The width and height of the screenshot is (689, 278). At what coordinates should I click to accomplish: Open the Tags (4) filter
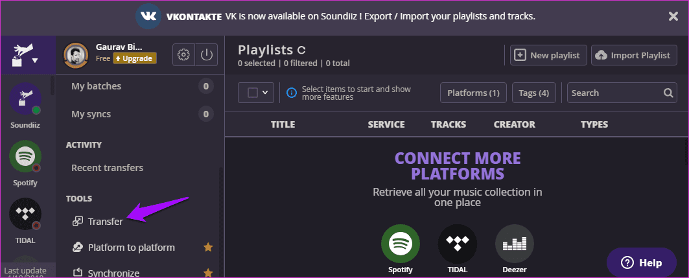(x=534, y=93)
